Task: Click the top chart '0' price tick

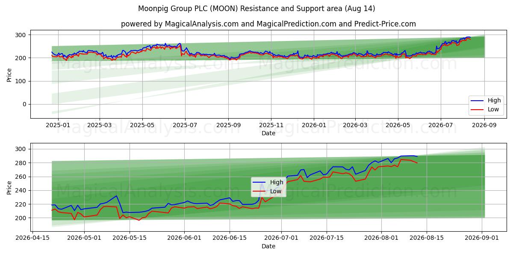Action: click(x=25, y=105)
